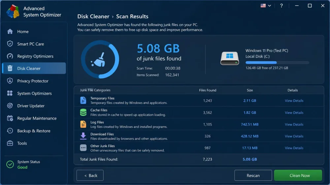Screen dimensions: 330x185
Task: Click the 2.11 GB size value
Action: point(249,101)
